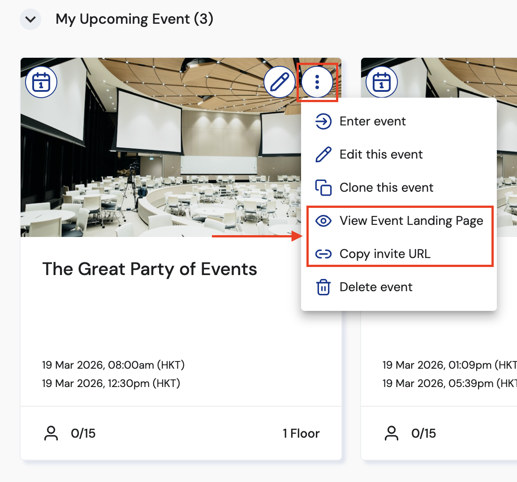Click the My Upcoming Event (3) heading
This screenshot has height=482, width=517.
134,19
